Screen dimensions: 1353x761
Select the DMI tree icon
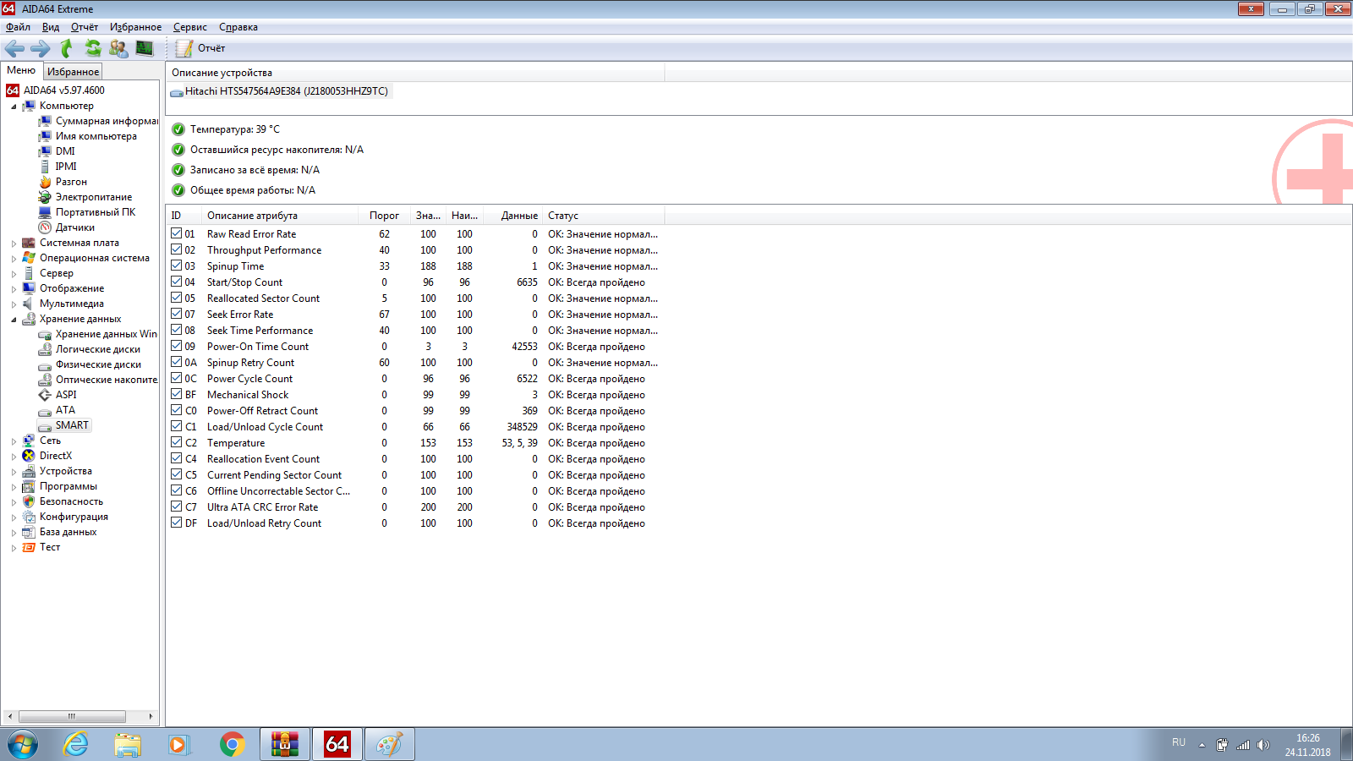[45, 151]
